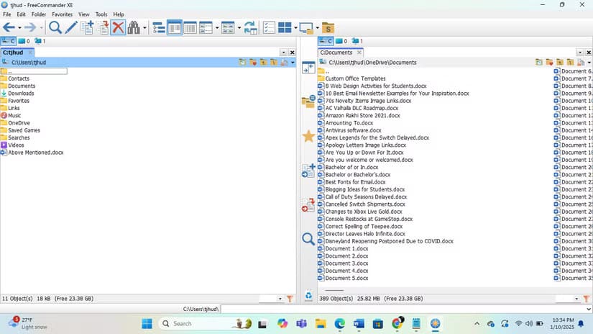Select the Custom Office Templates folder
The width and height of the screenshot is (593, 334).
pyautogui.click(x=355, y=78)
